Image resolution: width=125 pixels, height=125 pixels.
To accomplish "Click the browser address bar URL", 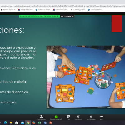I will point(62,6).
